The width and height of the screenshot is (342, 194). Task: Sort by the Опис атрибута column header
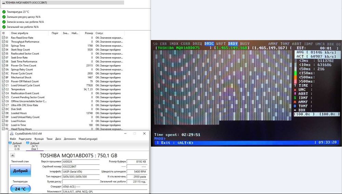click(x=19, y=33)
